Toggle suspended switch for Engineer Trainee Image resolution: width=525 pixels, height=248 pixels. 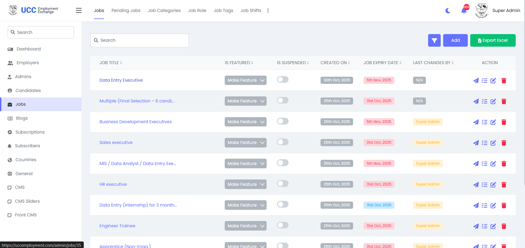coord(283,225)
